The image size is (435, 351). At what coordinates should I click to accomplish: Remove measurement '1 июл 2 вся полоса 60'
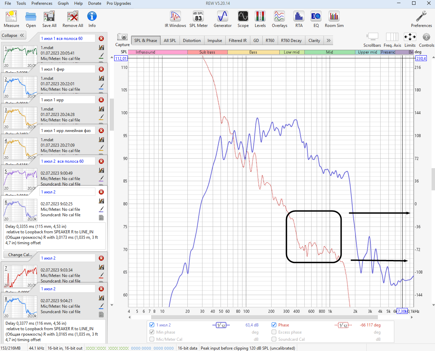coord(101,161)
